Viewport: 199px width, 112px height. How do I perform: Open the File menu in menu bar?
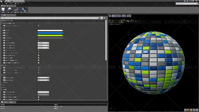2,4
